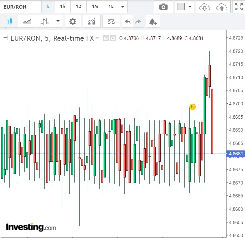The width and height of the screenshot is (245, 238).
Task: Toggle visibility eye next to chart title
Action: (x=106, y=38)
